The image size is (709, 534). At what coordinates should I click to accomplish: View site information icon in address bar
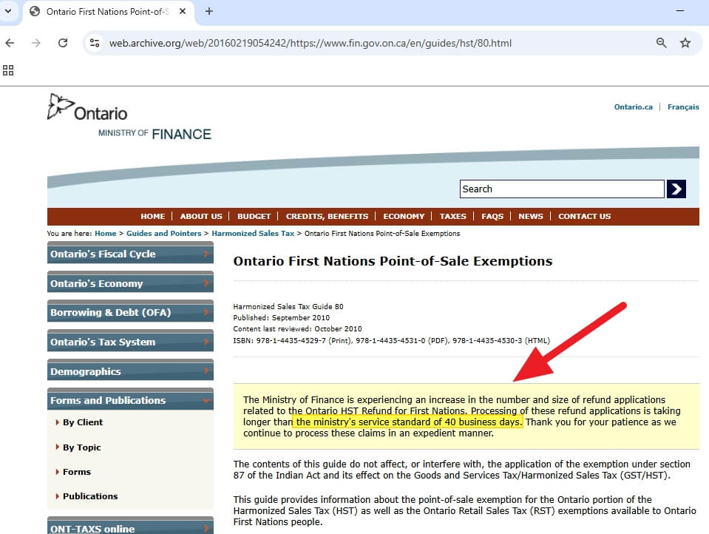(x=95, y=43)
